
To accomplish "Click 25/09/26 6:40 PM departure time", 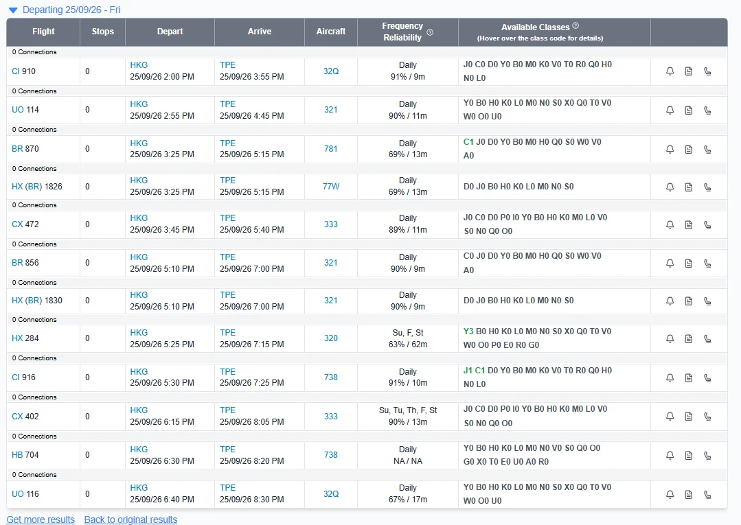I will pyautogui.click(x=162, y=500).
